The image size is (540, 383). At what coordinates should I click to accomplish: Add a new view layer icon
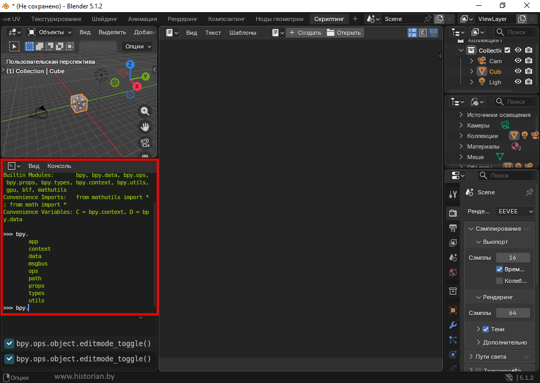click(522, 19)
